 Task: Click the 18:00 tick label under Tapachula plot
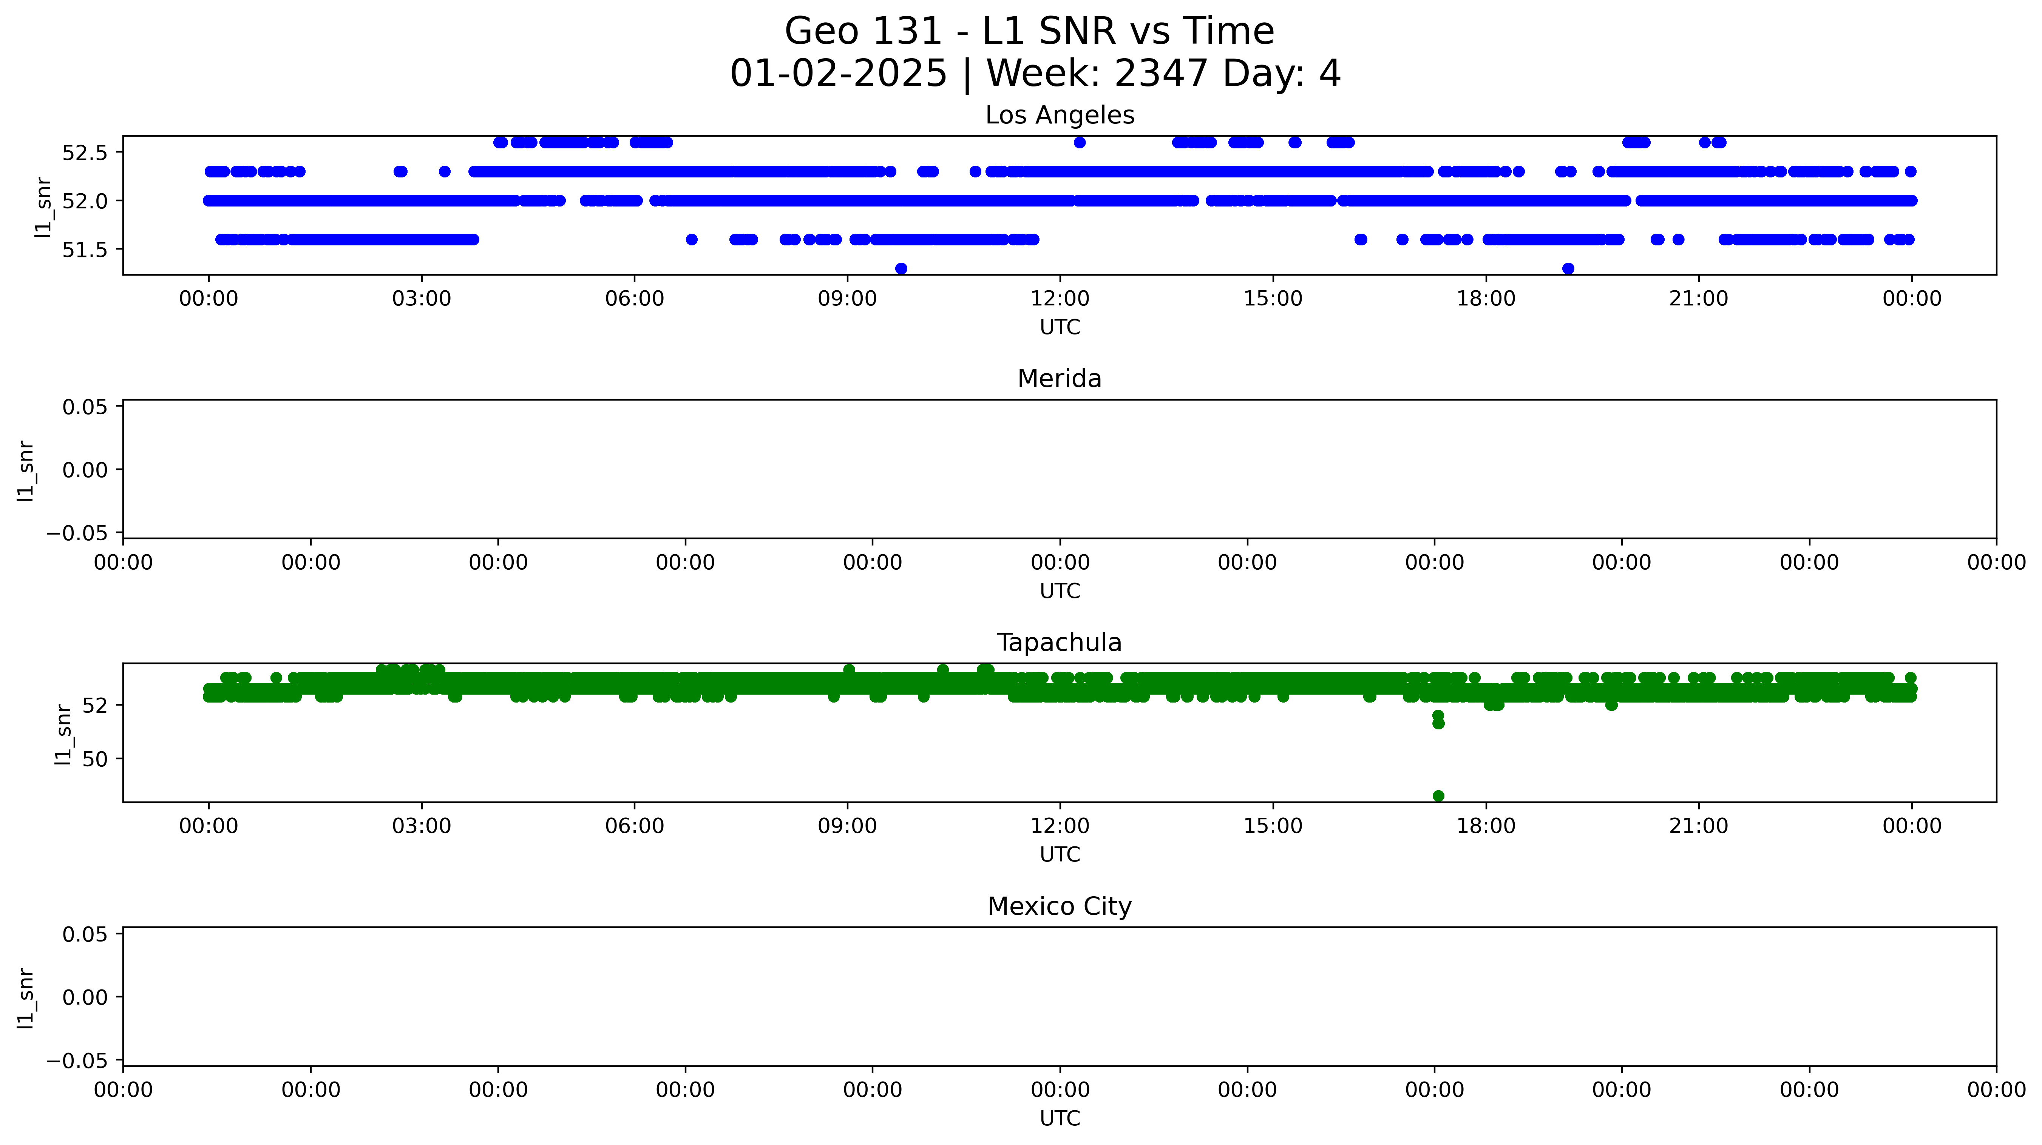coord(1486,826)
